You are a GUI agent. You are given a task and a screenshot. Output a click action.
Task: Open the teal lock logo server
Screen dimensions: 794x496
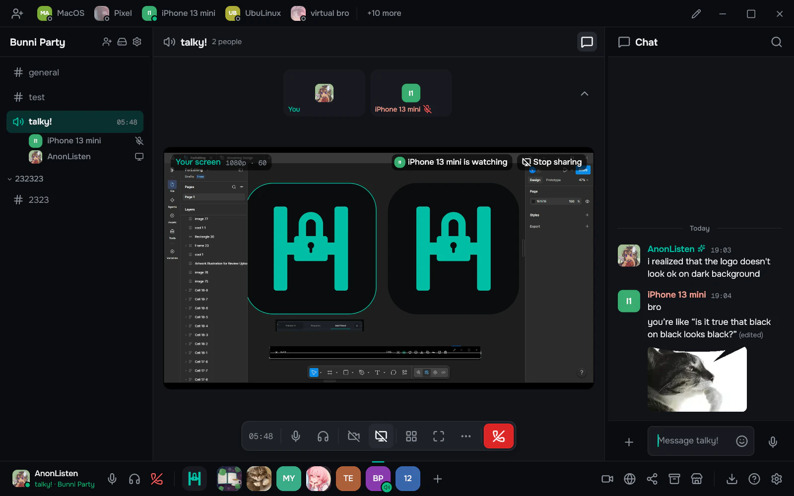[x=195, y=479]
